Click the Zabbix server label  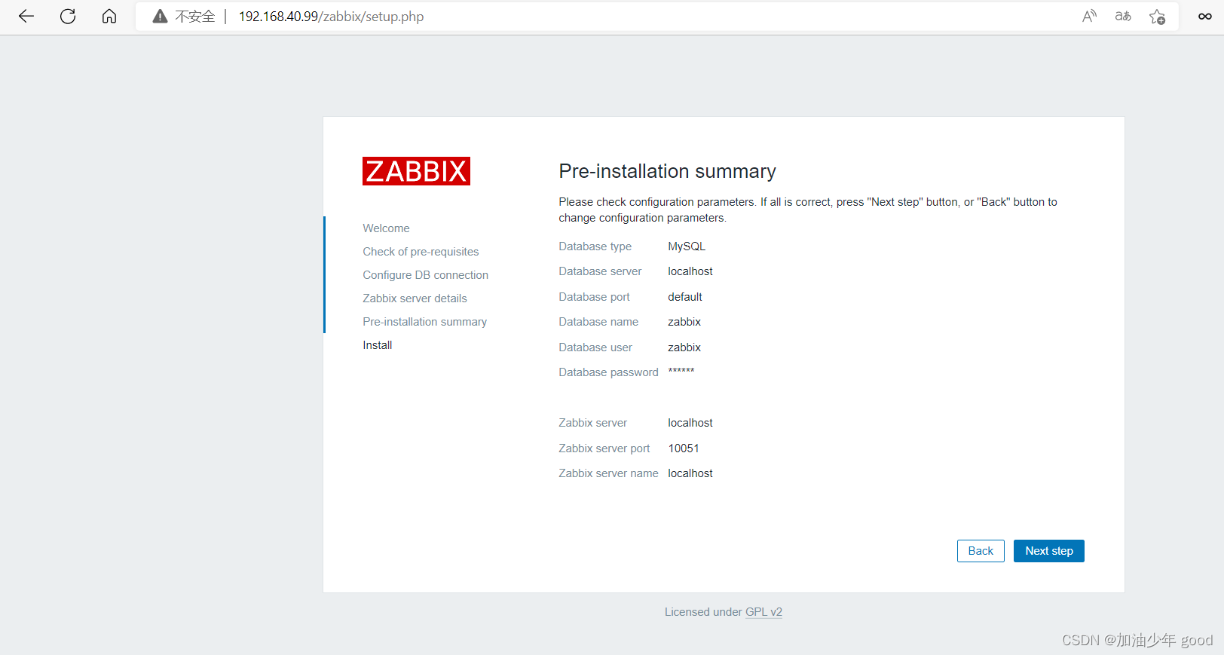coord(592,423)
